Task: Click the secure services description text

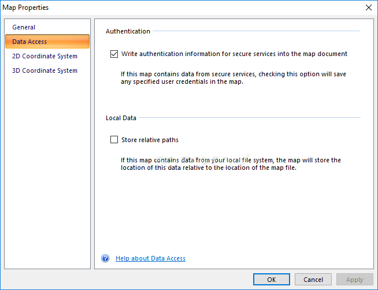Action: (x=234, y=78)
